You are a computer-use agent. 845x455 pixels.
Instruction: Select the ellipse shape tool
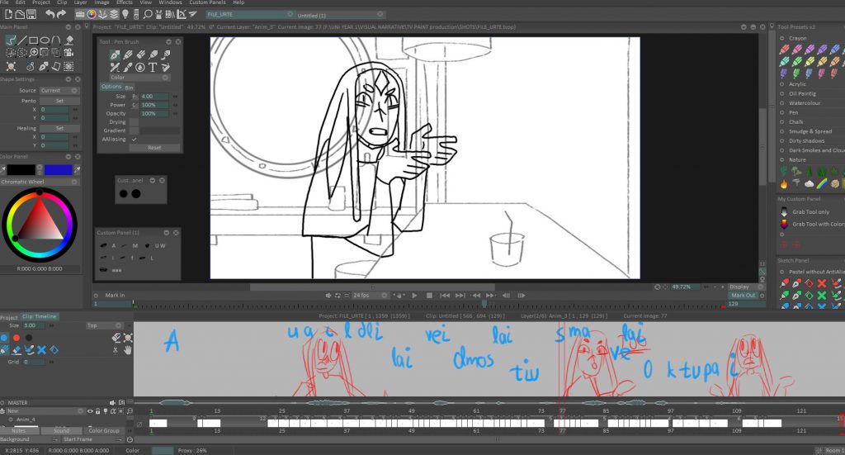[45, 40]
